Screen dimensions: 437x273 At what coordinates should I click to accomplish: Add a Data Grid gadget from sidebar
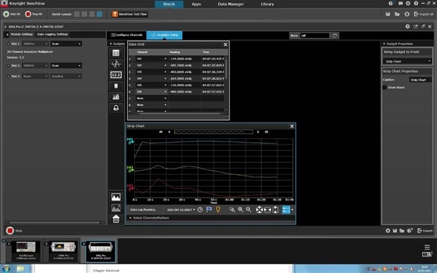click(x=116, y=53)
